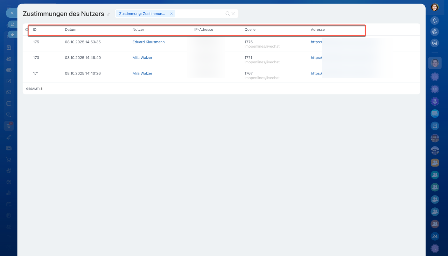Open the Bitrix24 '24' icon in sidebar
This screenshot has width=448, height=256.
pos(435,236)
